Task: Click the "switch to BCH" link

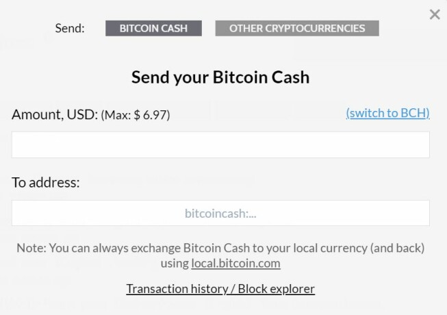Action: [x=387, y=113]
